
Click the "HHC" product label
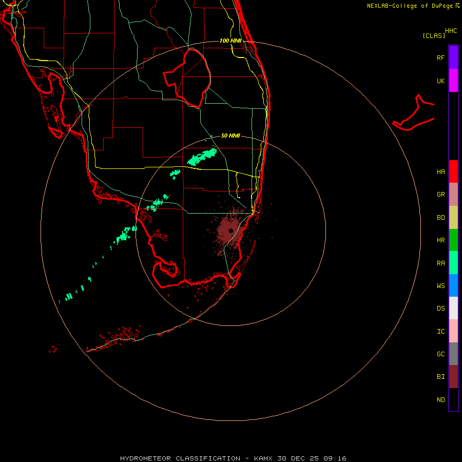(451, 31)
